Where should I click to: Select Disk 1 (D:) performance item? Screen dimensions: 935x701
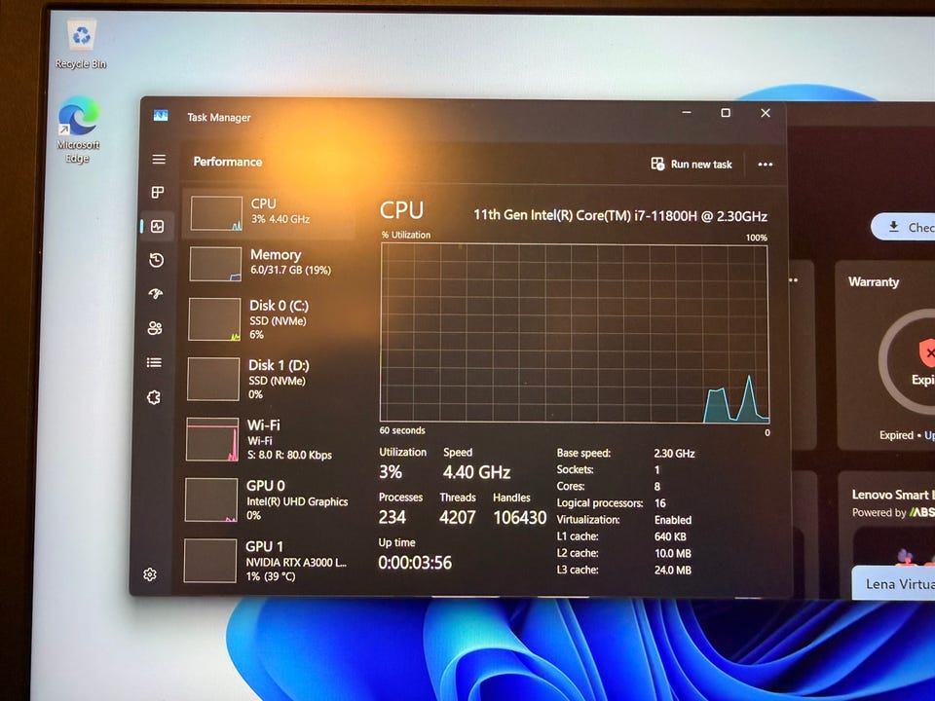coord(267,379)
